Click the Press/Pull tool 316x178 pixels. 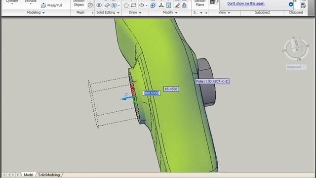[51, 5]
